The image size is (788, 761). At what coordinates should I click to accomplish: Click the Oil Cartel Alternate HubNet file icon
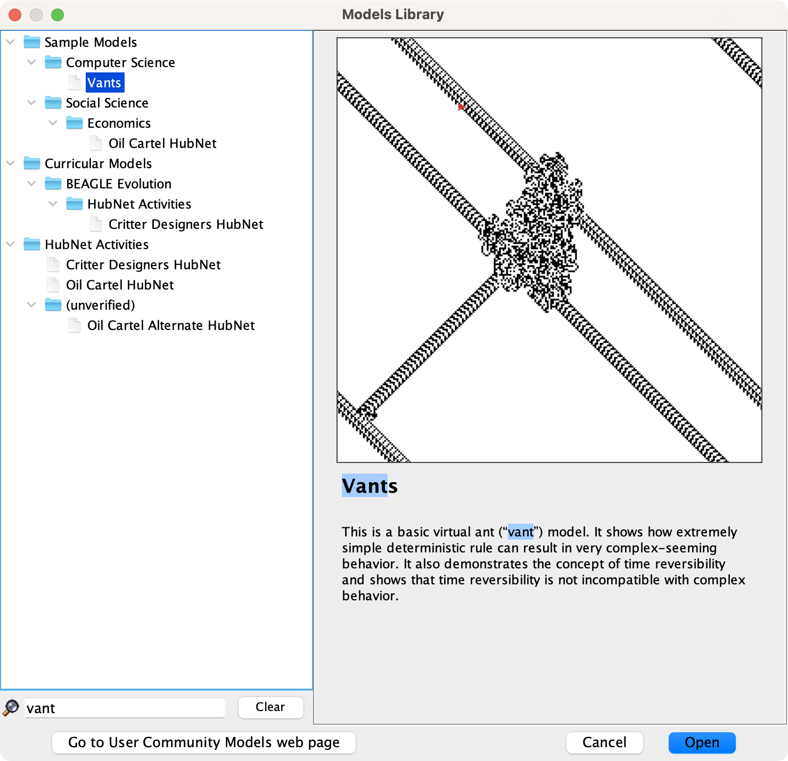pyautogui.click(x=75, y=325)
